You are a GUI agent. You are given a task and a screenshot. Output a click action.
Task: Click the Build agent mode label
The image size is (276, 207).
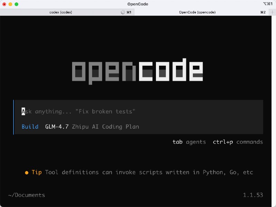coord(30,127)
